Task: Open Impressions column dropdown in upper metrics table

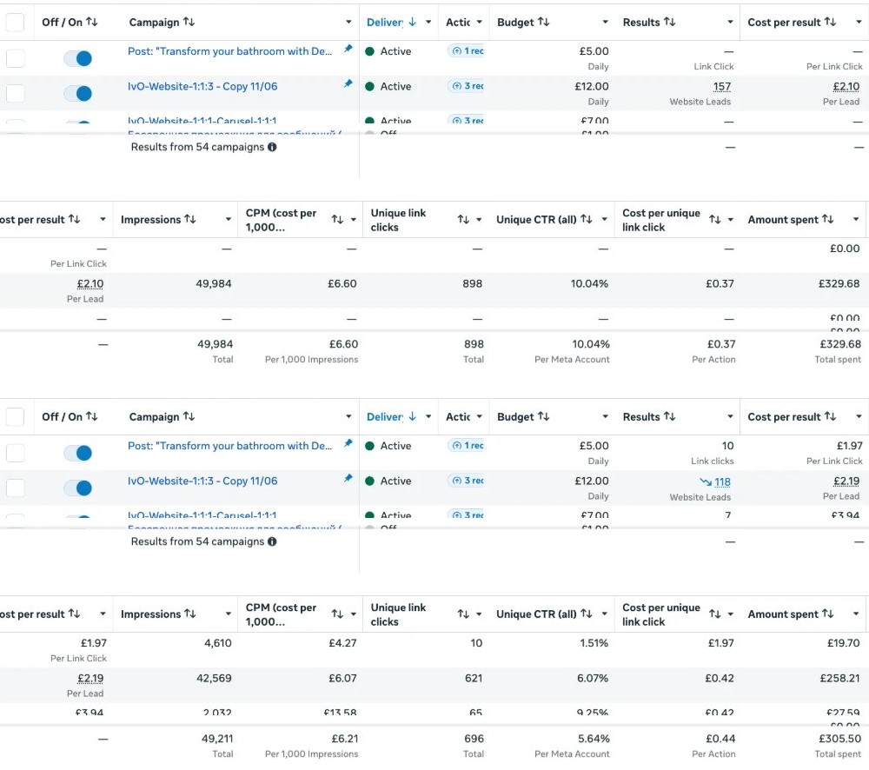Action: [x=229, y=220]
